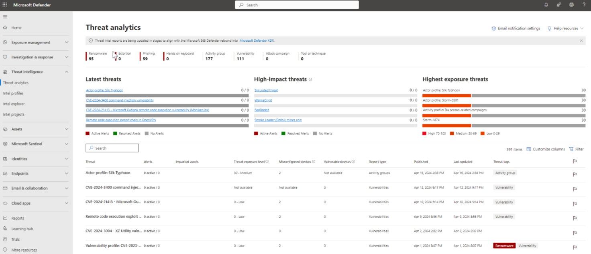591x254 pixels.
Task: Click the Email & collaboration envelope icon
Action: (5, 188)
